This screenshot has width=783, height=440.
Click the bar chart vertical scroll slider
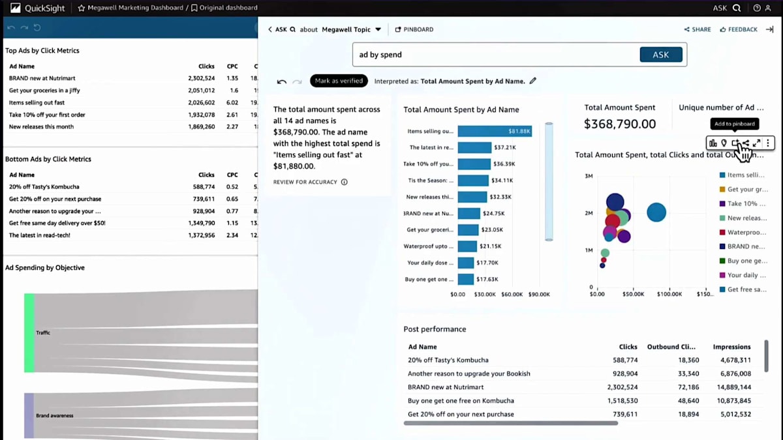click(549, 181)
